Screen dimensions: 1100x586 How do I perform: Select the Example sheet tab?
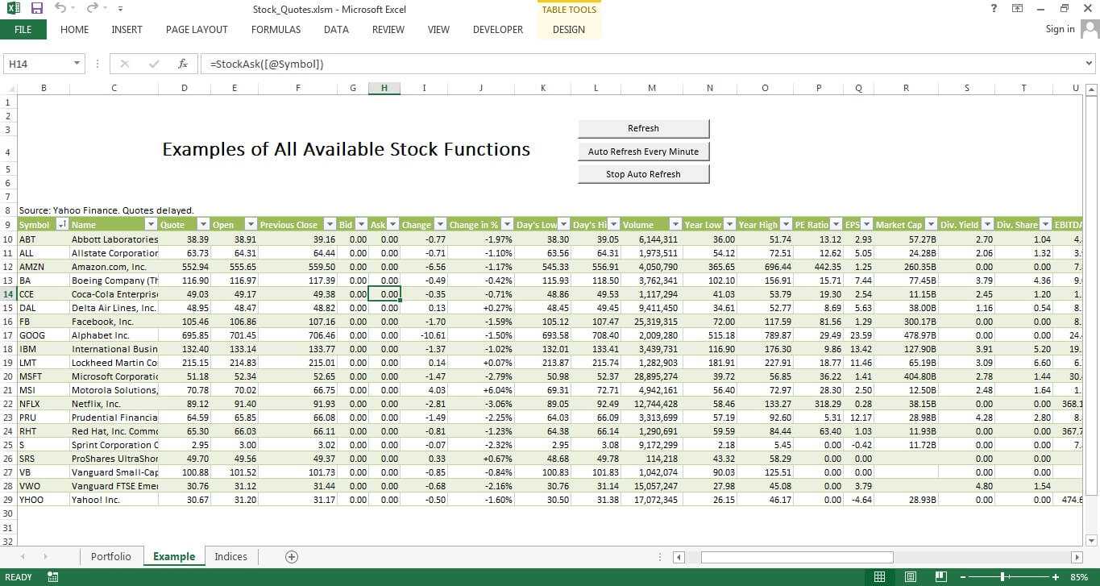click(174, 556)
